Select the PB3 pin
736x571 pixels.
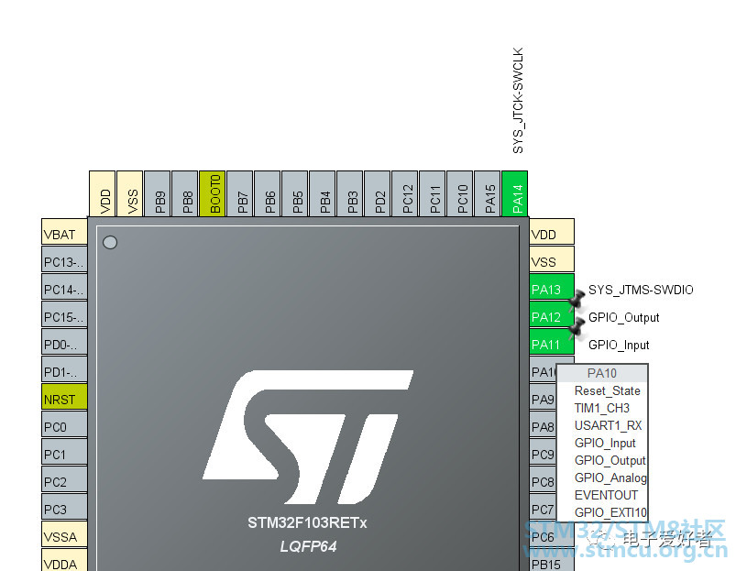click(x=350, y=193)
